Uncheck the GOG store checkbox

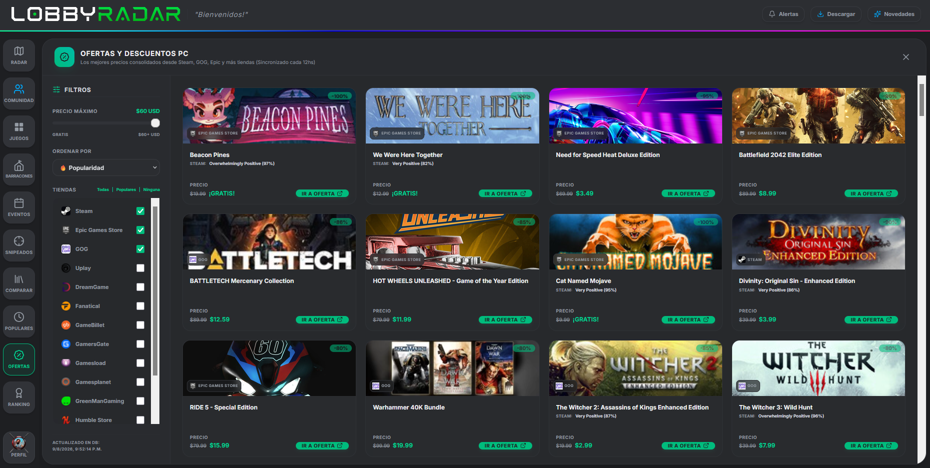tap(140, 249)
